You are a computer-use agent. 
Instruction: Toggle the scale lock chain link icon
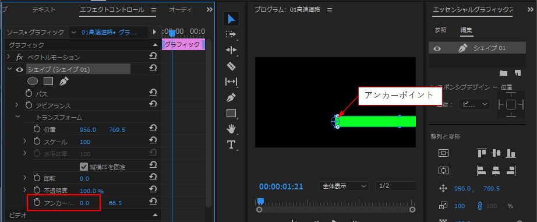click(480, 206)
